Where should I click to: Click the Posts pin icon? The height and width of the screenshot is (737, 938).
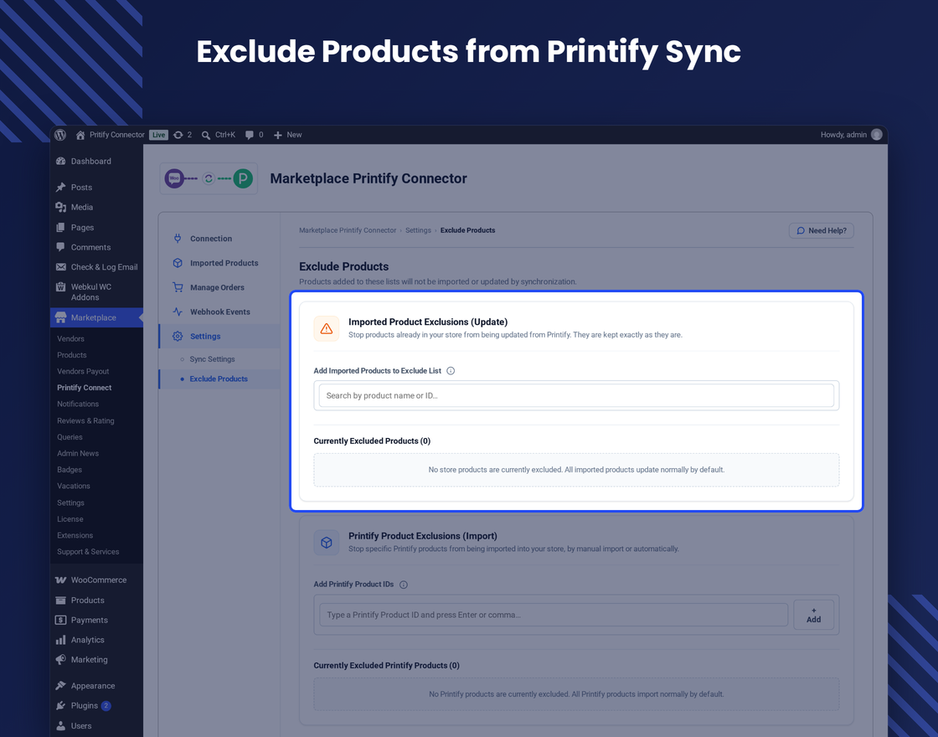pyautogui.click(x=60, y=188)
